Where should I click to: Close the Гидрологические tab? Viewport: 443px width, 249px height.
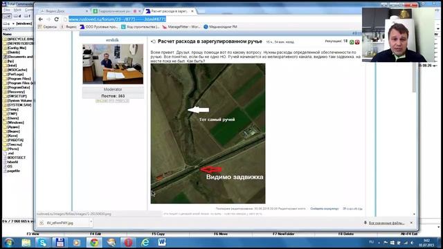(x=140, y=11)
